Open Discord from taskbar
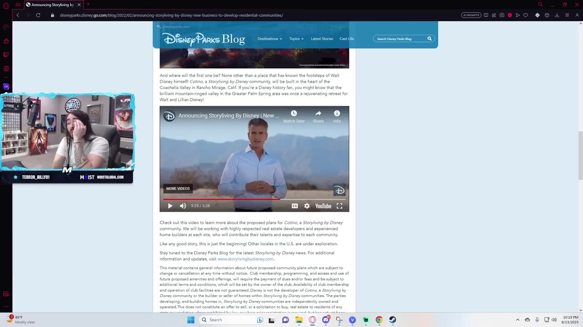Image resolution: width=583 pixels, height=327 pixels. [x=326, y=320]
